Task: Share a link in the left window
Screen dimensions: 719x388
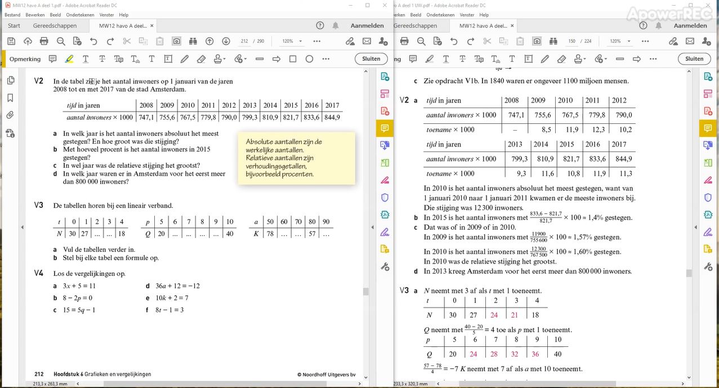Action: click(x=350, y=41)
